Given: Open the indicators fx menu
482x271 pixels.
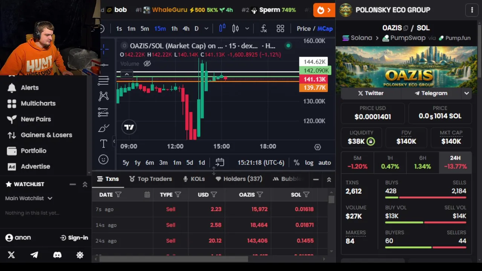Looking at the screenshot, I should point(264,29).
